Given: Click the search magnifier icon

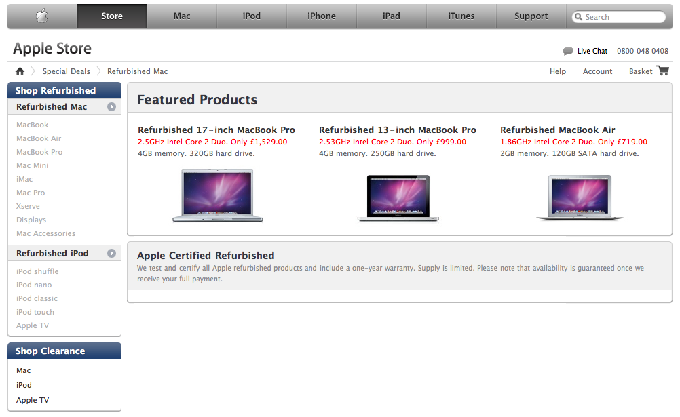Looking at the screenshot, I should [578, 16].
